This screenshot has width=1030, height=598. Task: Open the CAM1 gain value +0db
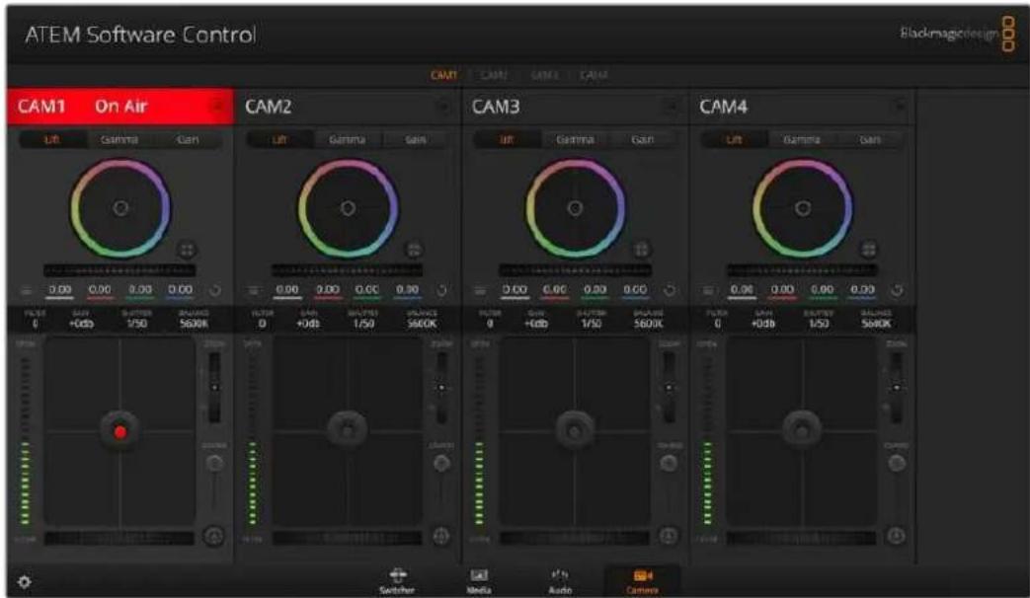point(81,324)
